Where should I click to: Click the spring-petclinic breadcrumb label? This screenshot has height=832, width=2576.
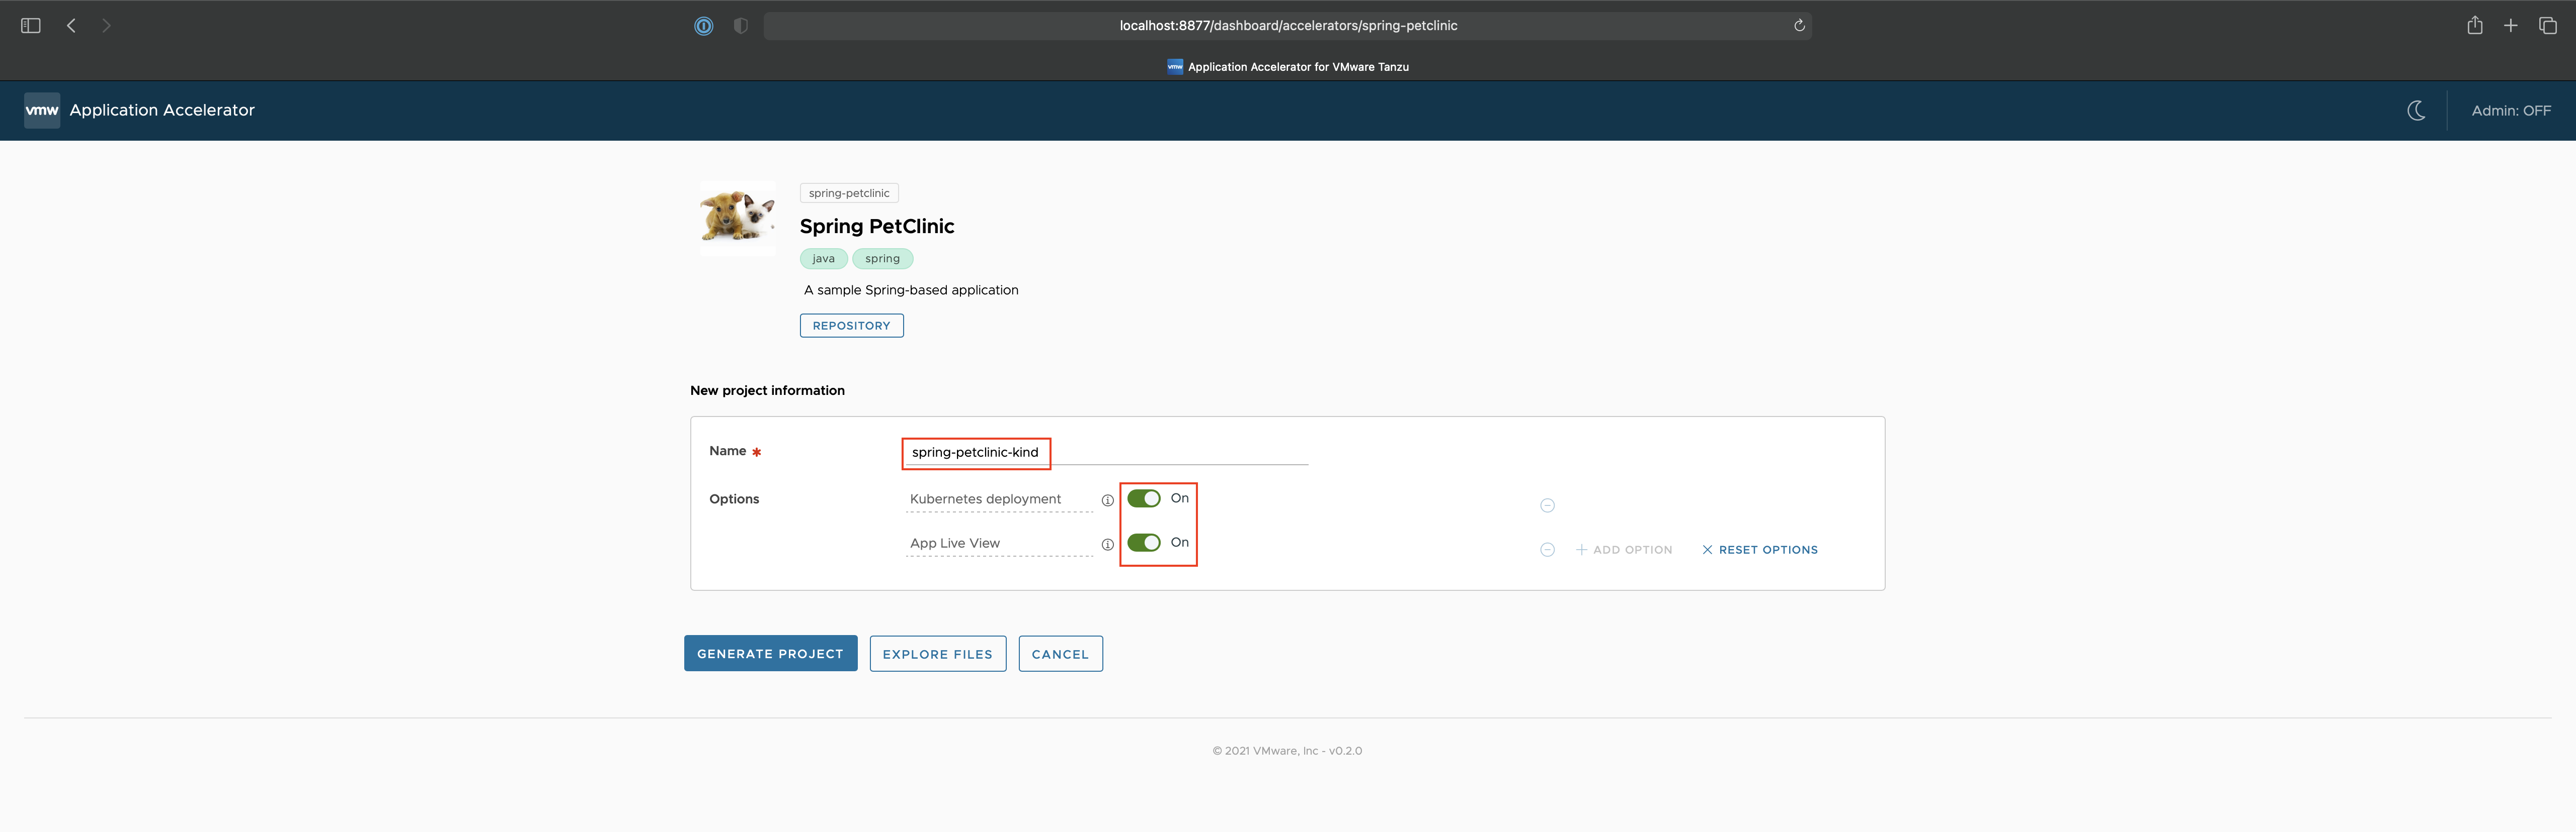(x=848, y=192)
